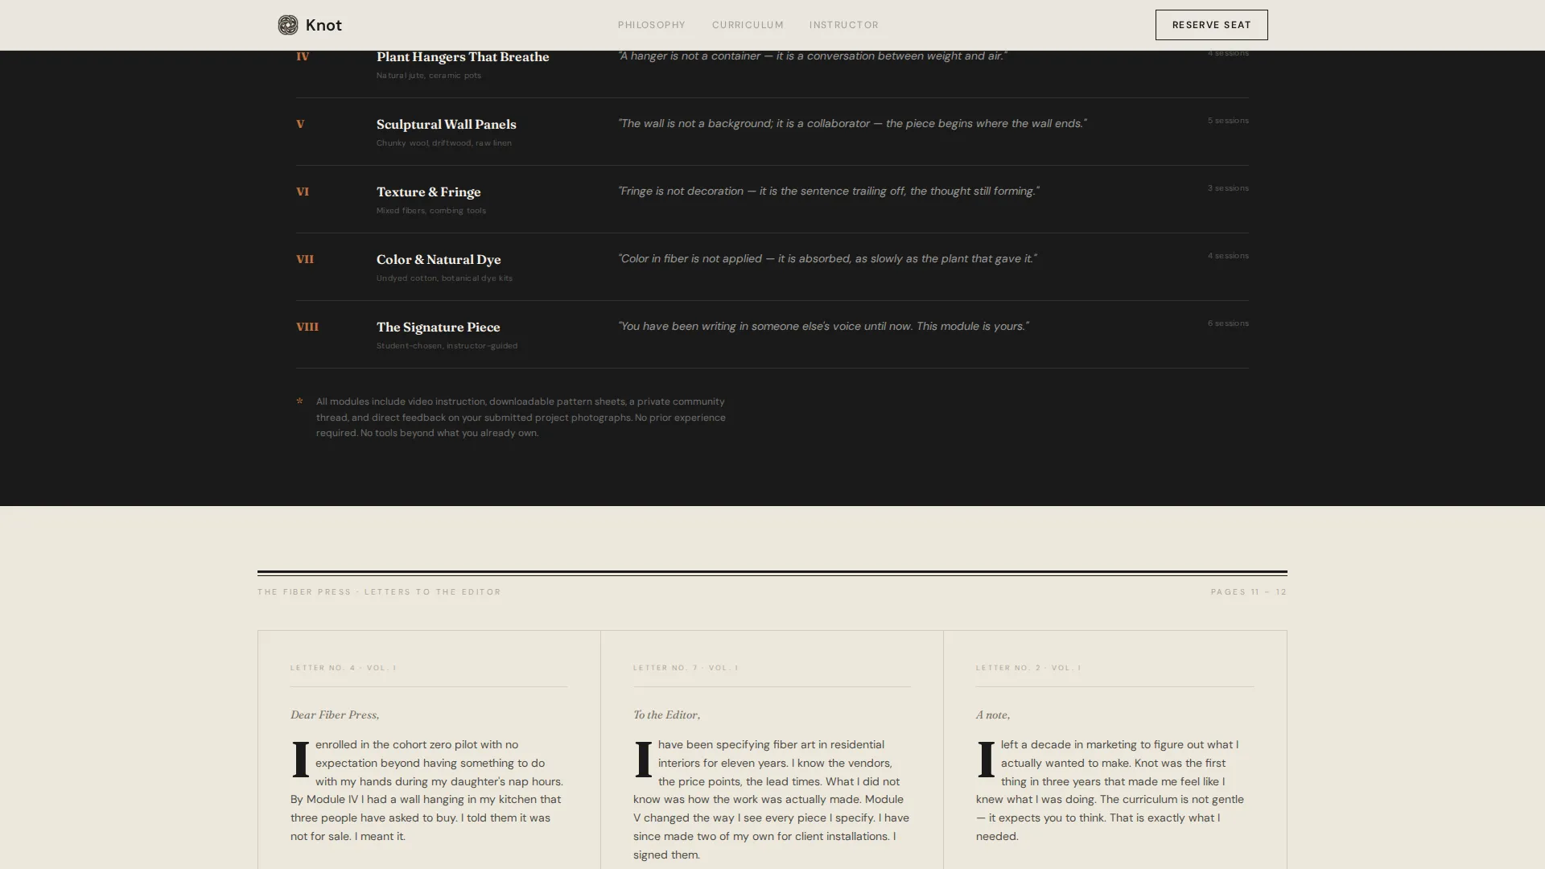Click the roman numeral VI
1545x869 pixels.
pyautogui.click(x=303, y=192)
